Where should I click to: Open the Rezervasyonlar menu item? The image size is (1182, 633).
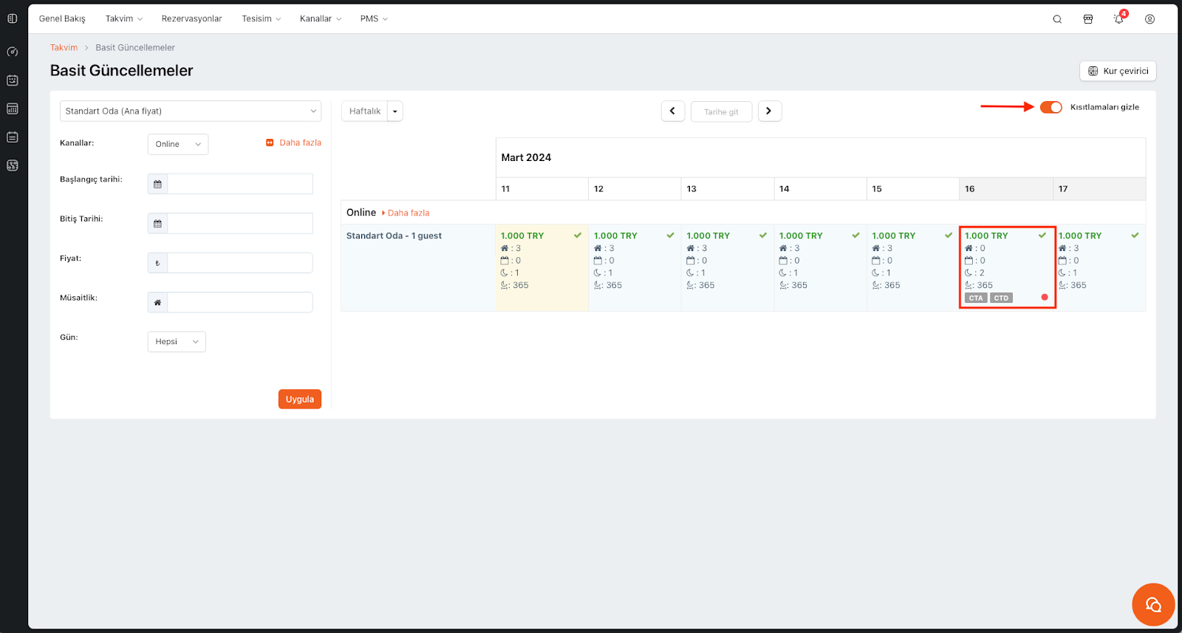pos(191,18)
